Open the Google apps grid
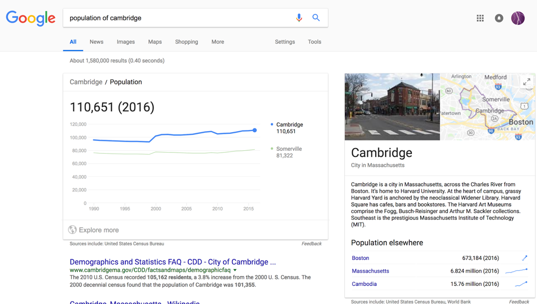This screenshot has width=537, height=304. (x=480, y=18)
